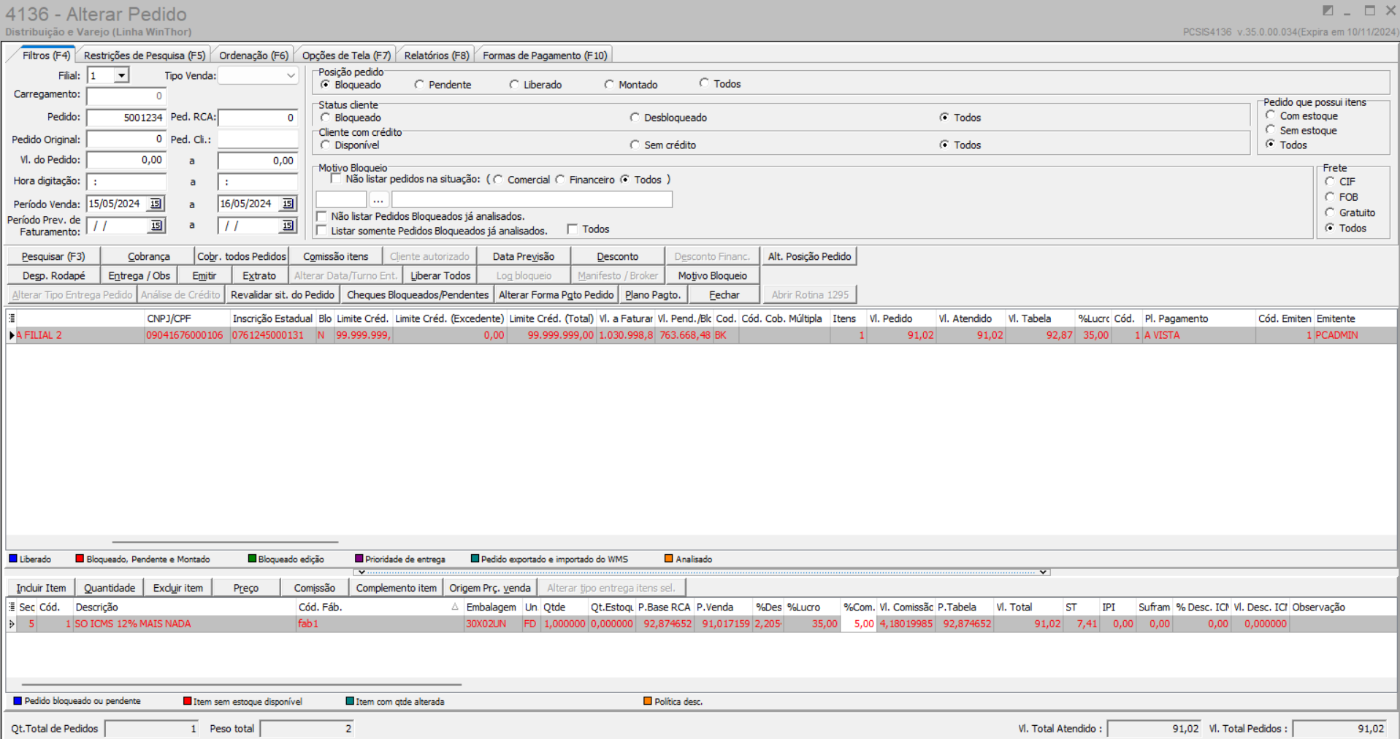Open the Filial dropdown
1400x739 pixels.
[121, 75]
